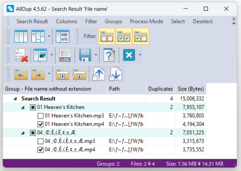Uncheck the 01 Heaven's Kitchen.mp4 checkbox
The image size is (241, 171).
tap(40, 124)
